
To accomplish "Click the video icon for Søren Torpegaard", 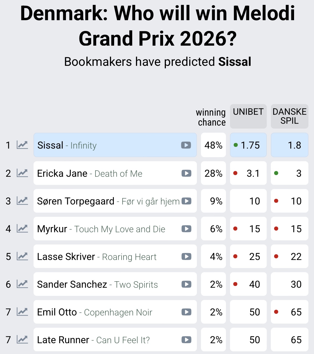I will (186, 201).
